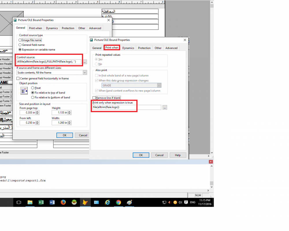This screenshot has width=289, height=231.
Task: Click the Print only when expression field
Action: coord(127,107)
